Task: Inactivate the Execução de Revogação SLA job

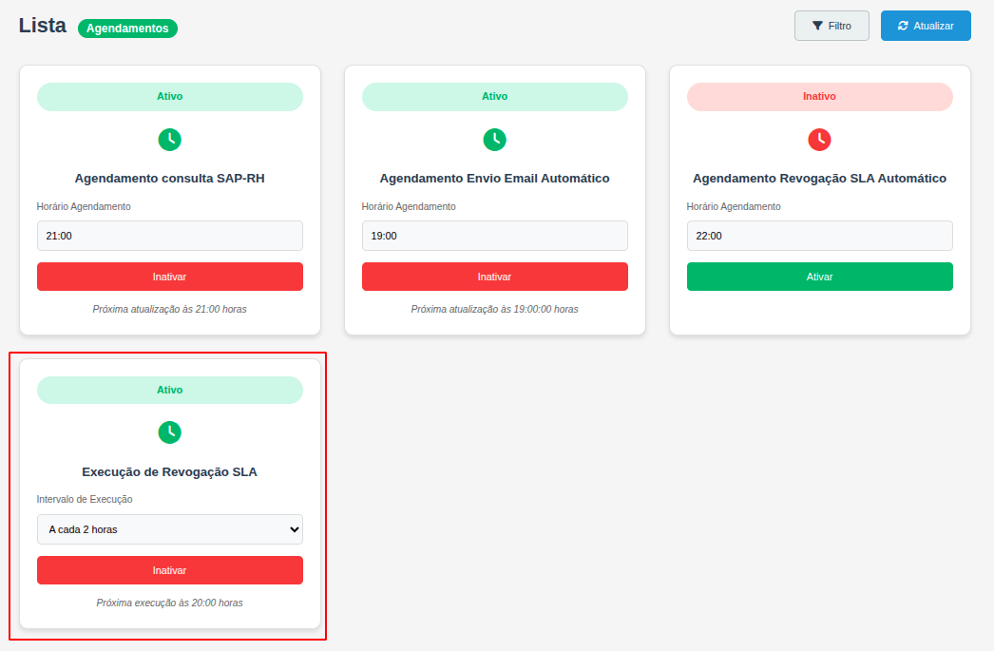Action: [x=169, y=570]
